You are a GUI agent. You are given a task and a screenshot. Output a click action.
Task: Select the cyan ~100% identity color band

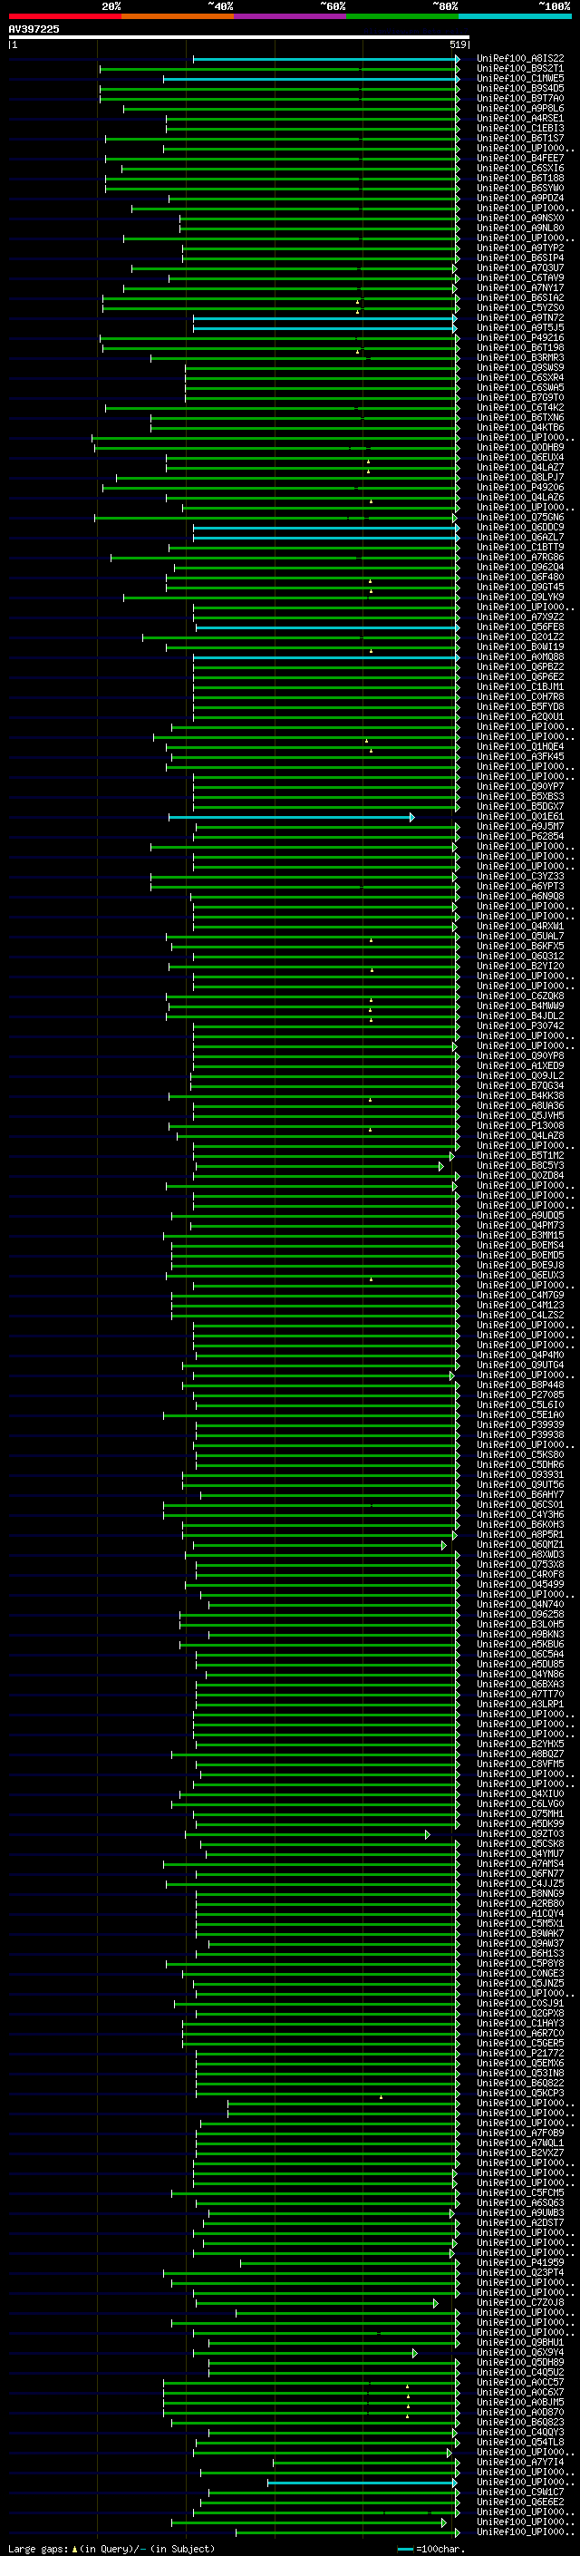tap(515, 16)
